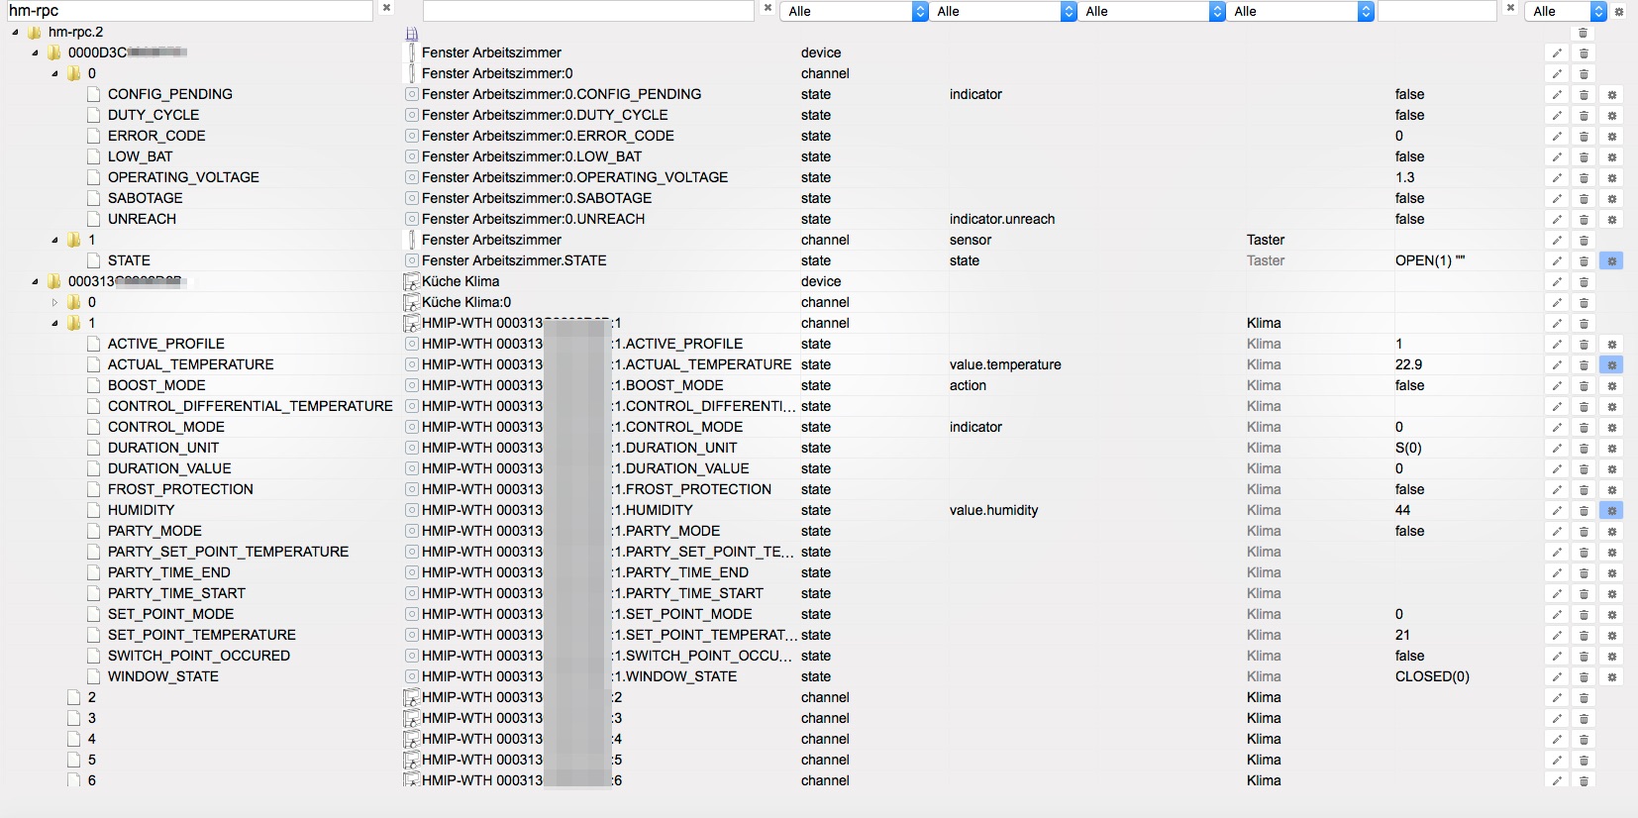Click the PARTY_SET_POINT_TEMPERATURE entry
Viewport: 1638px width, 818px height.
click(228, 552)
